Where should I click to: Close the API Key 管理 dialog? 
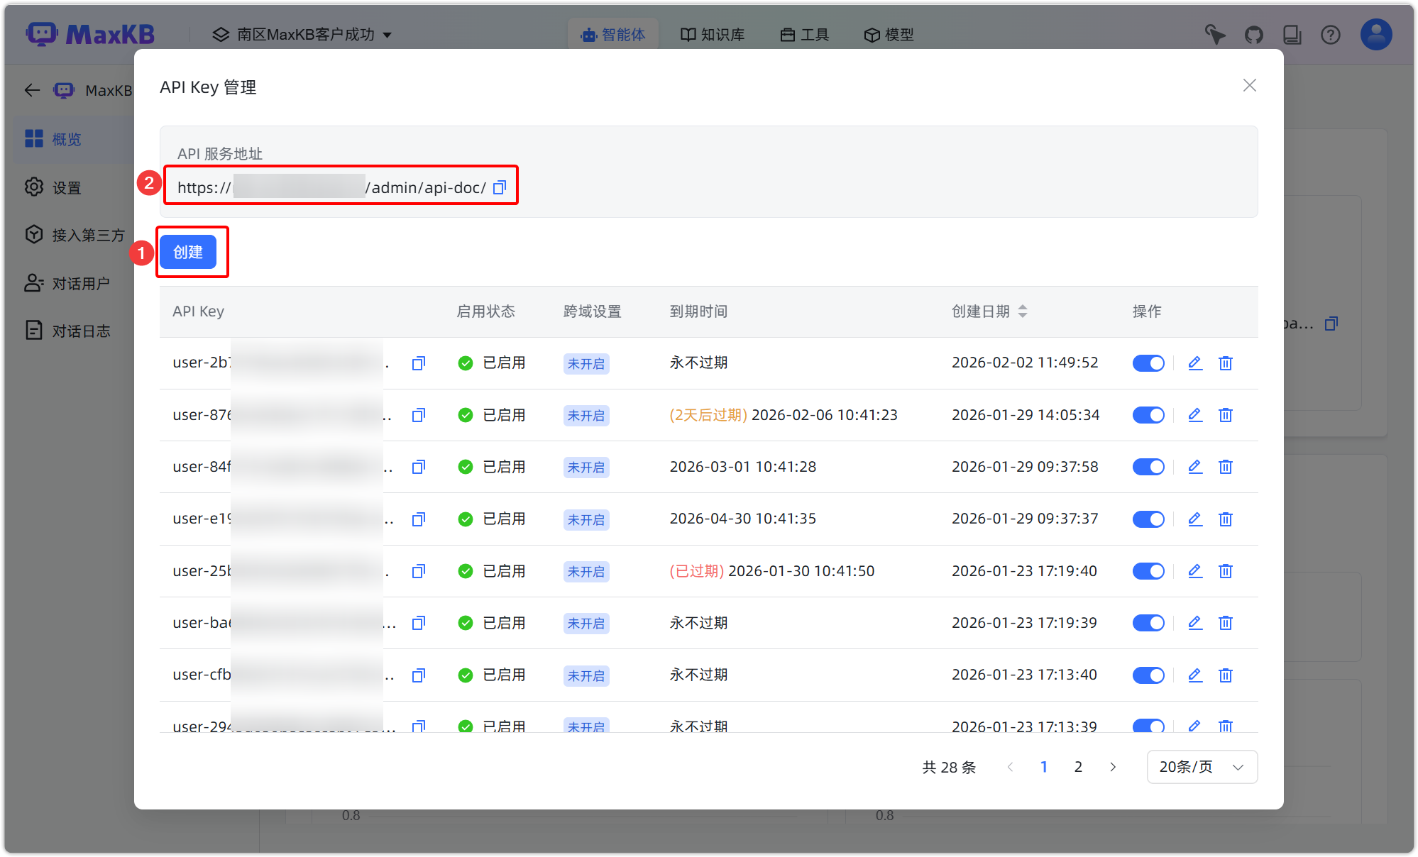(1250, 85)
